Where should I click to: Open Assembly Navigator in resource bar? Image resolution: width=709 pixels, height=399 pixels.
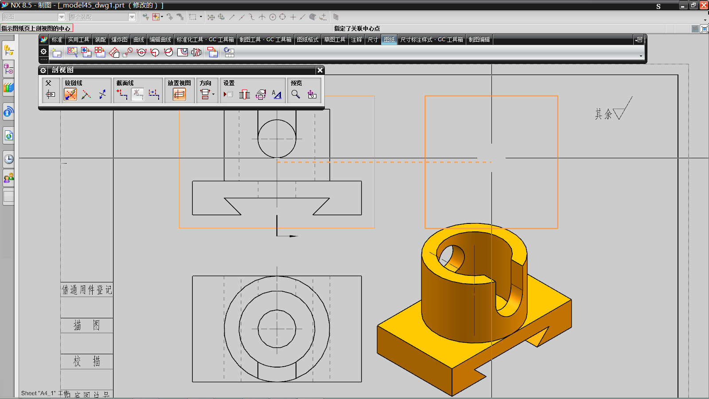click(8, 51)
